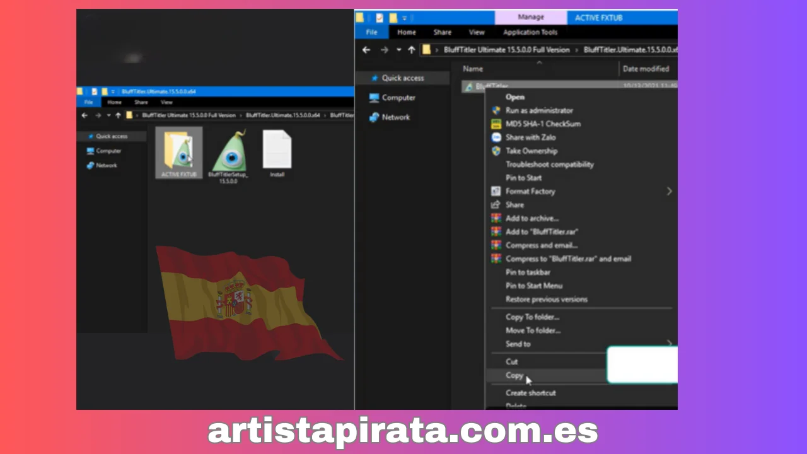Open View tab in ACTIVE FXTUB window
The height and width of the screenshot is (454, 807).
pyautogui.click(x=477, y=32)
